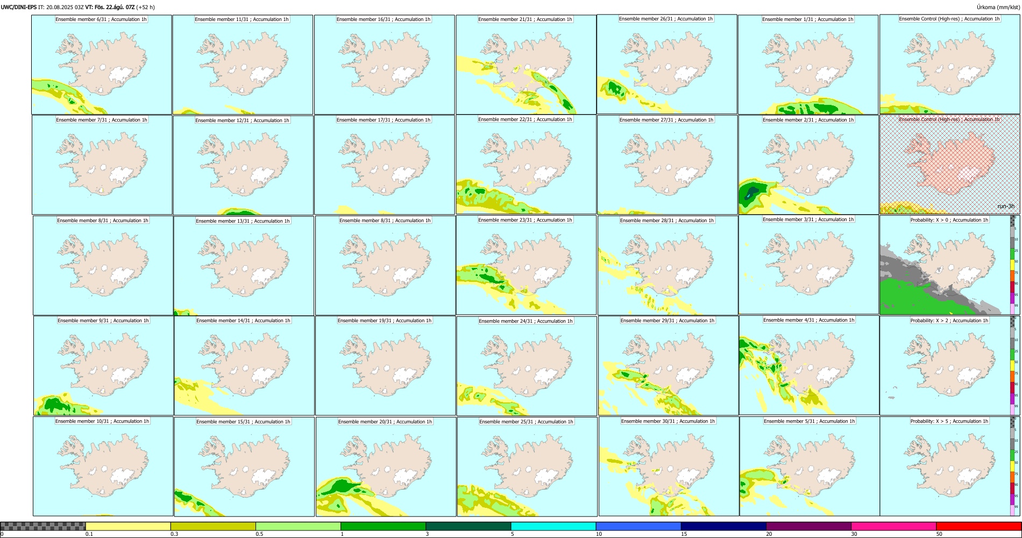Click the 'Ensemble member 4/31' title label

pos(808,320)
